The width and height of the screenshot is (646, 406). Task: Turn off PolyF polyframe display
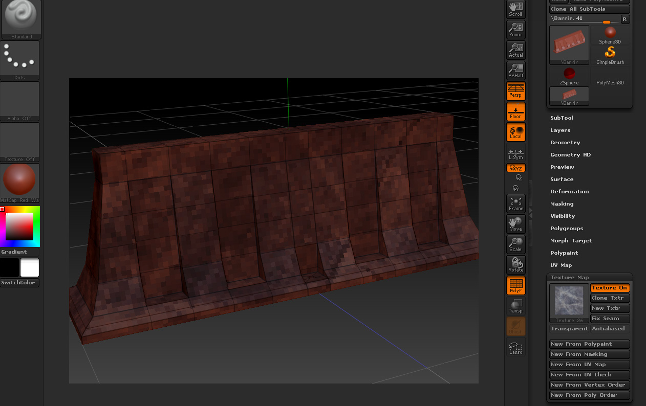[x=515, y=285]
